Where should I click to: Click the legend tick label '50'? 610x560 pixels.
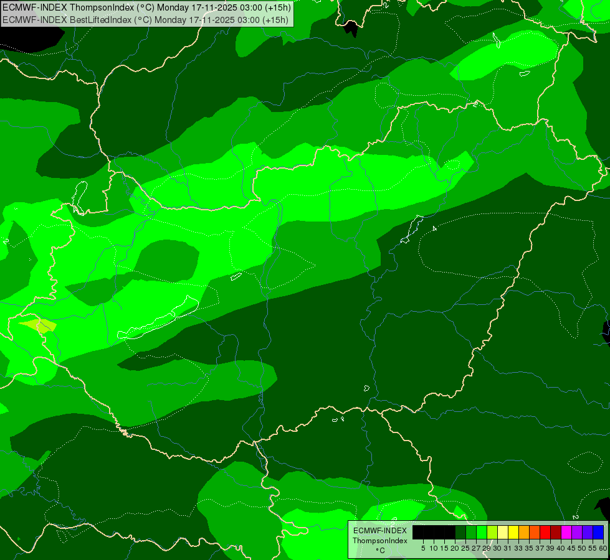[x=583, y=548]
